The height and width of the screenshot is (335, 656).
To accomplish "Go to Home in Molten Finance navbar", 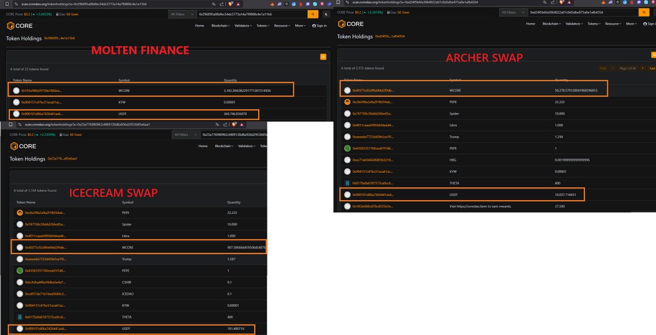I will click(x=200, y=26).
